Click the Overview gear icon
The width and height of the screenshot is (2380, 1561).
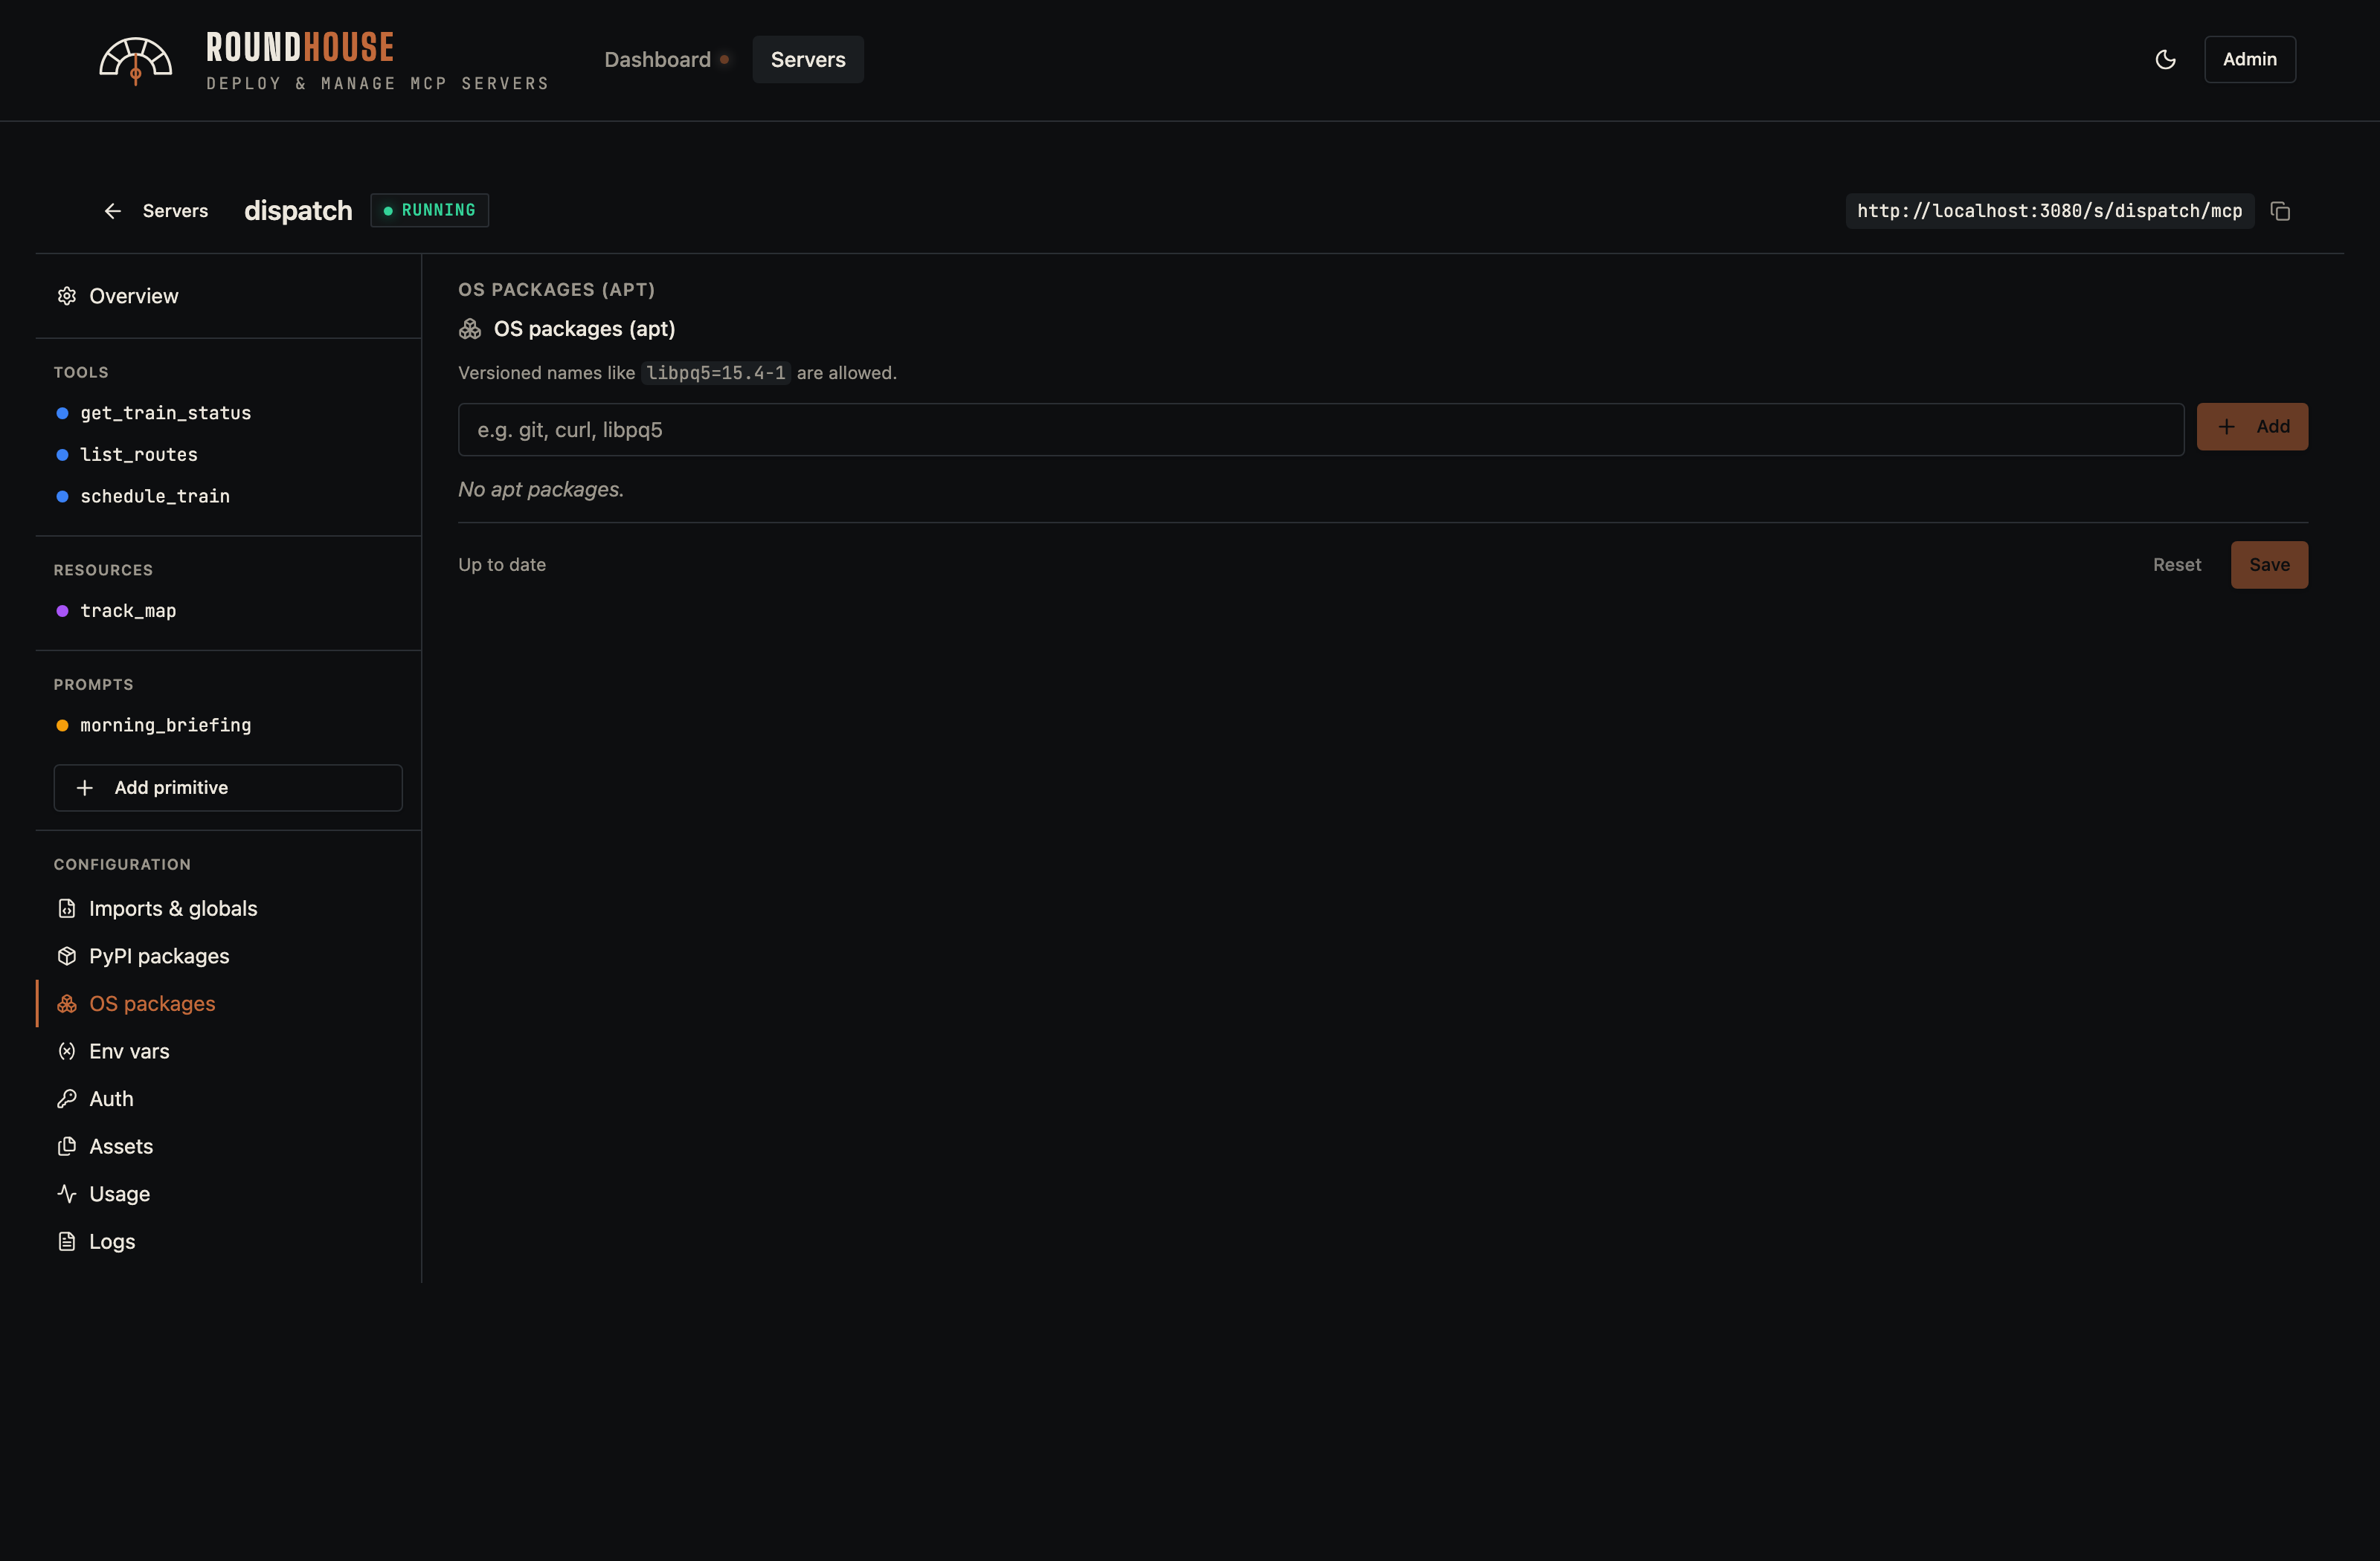point(67,296)
